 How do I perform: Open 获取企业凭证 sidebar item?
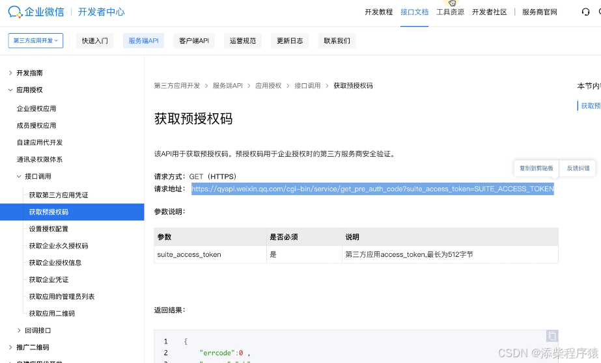[49, 280]
